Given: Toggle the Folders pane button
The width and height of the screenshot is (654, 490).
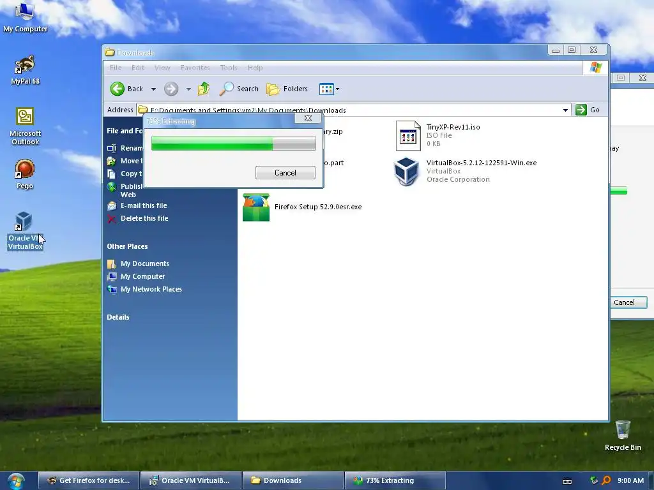Looking at the screenshot, I should tap(287, 89).
